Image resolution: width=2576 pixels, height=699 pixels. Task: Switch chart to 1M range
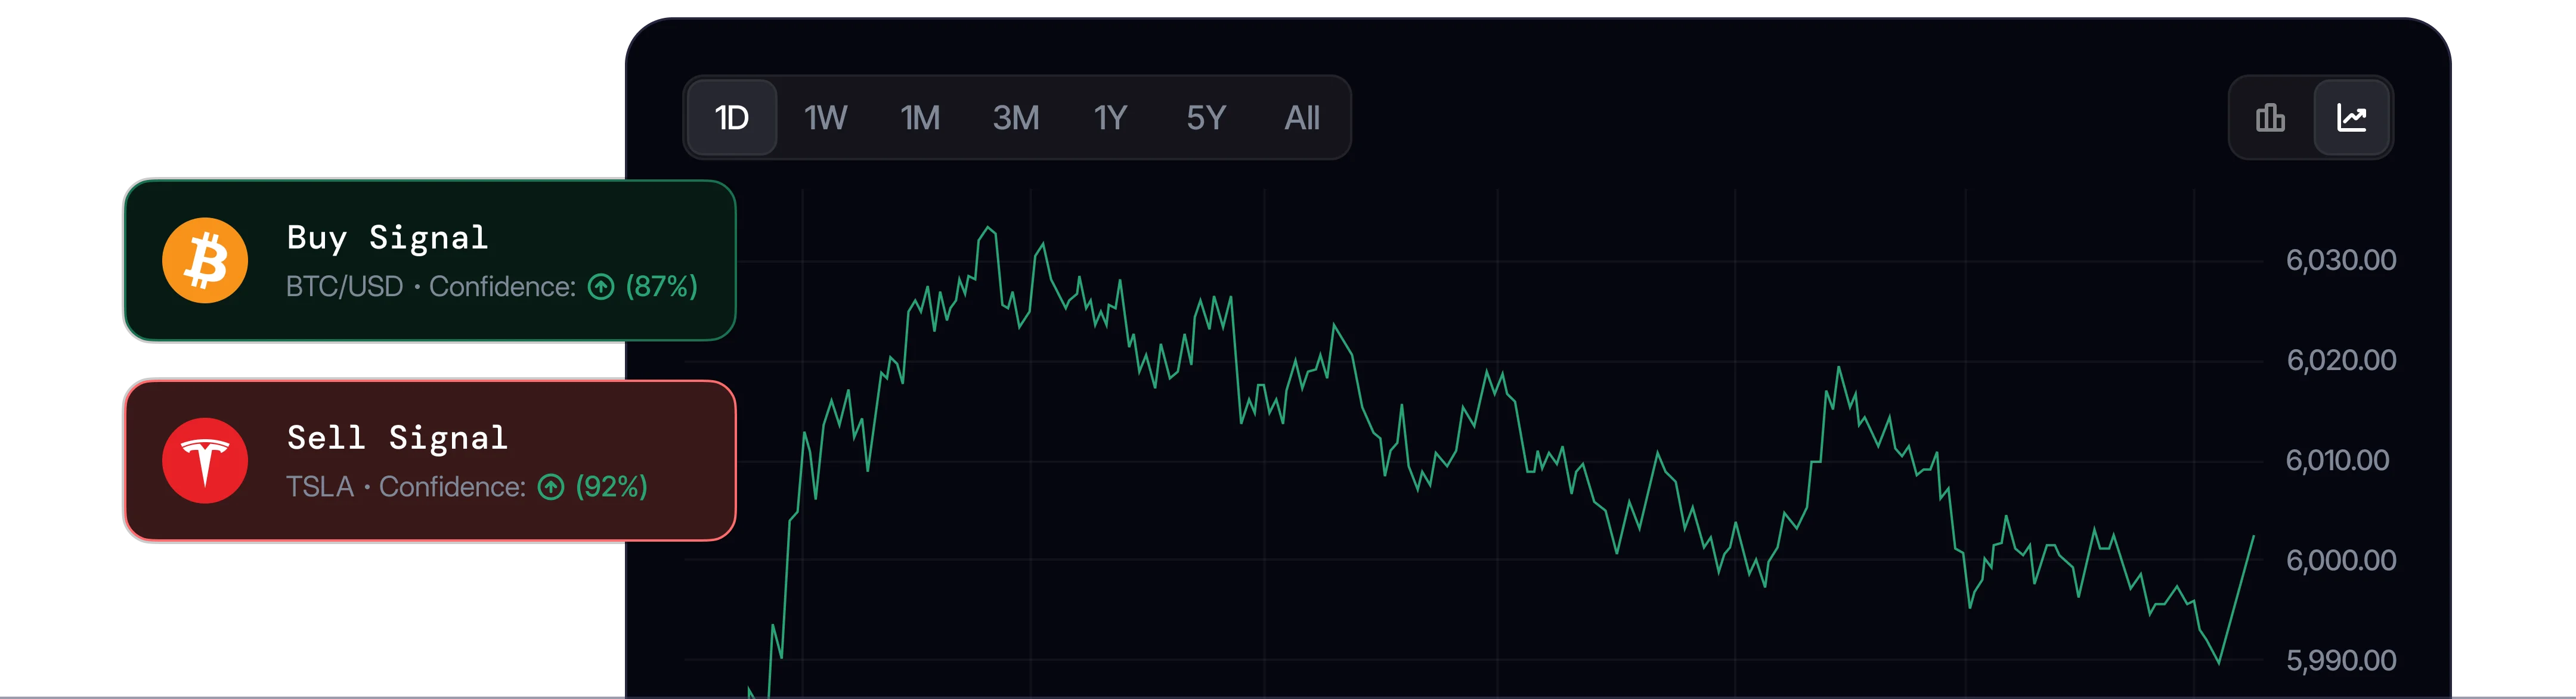(x=920, y=118)
